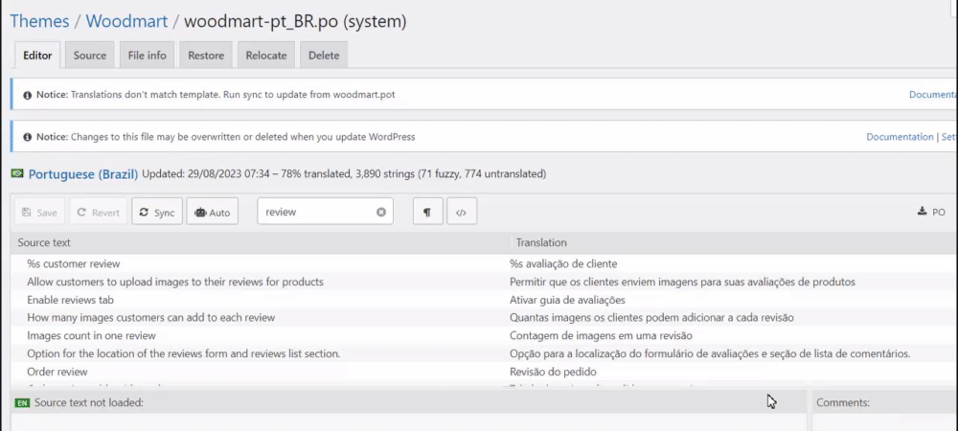Click translation 'Contagem de imagens em uma revisão'

pyautogui.click(x=602, y=336)
